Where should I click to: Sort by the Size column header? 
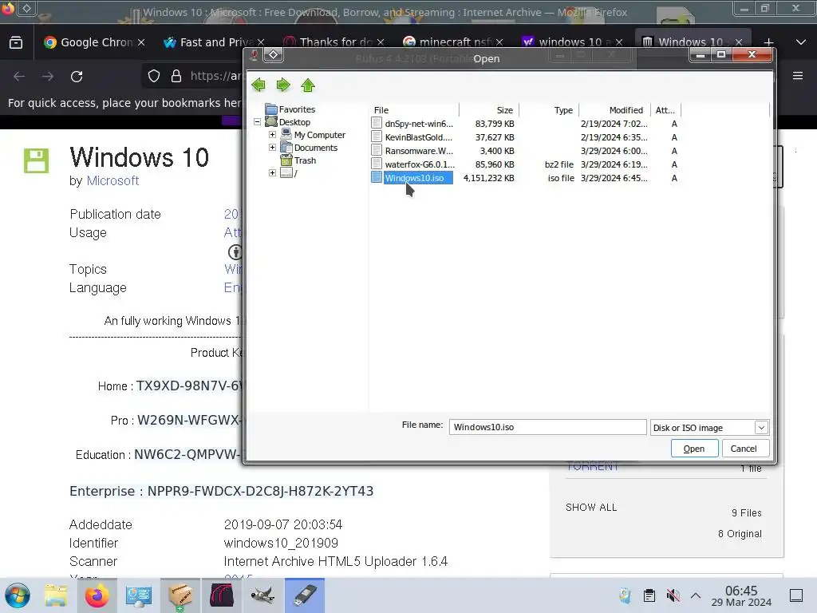point(489,110)
